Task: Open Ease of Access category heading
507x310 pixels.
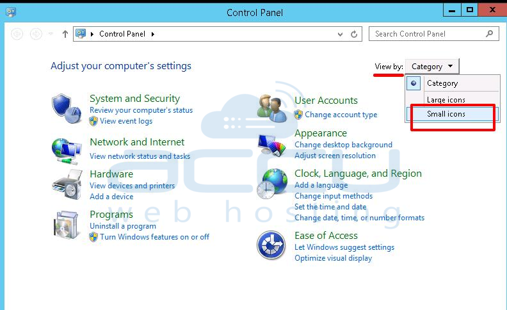Action: click(x=326, y=235)
